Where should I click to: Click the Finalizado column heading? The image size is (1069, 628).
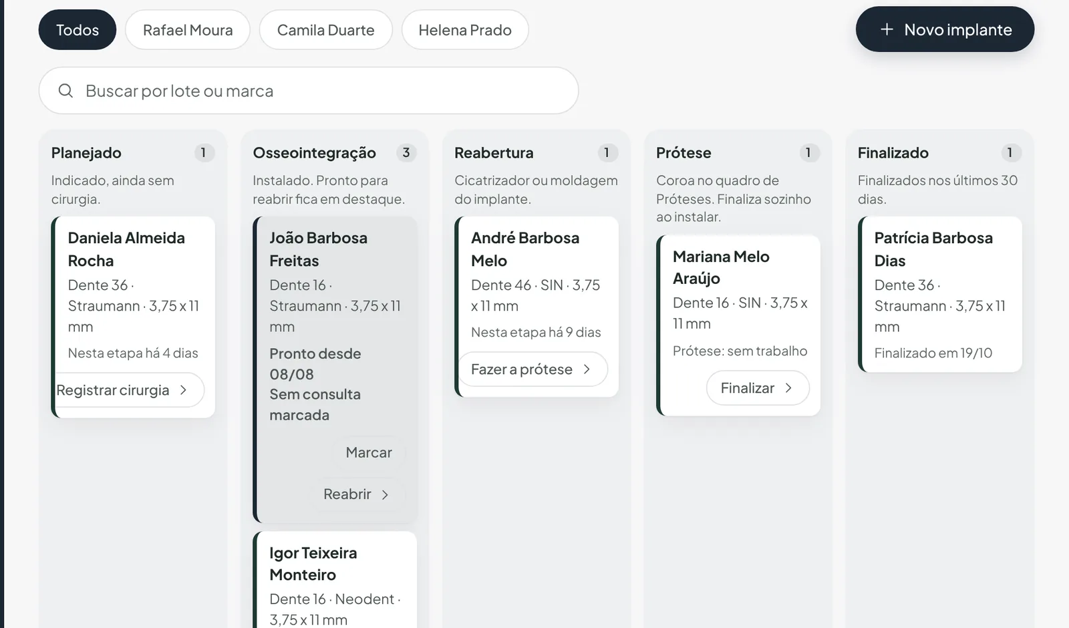pyautogui.click(x=893, y=152)
